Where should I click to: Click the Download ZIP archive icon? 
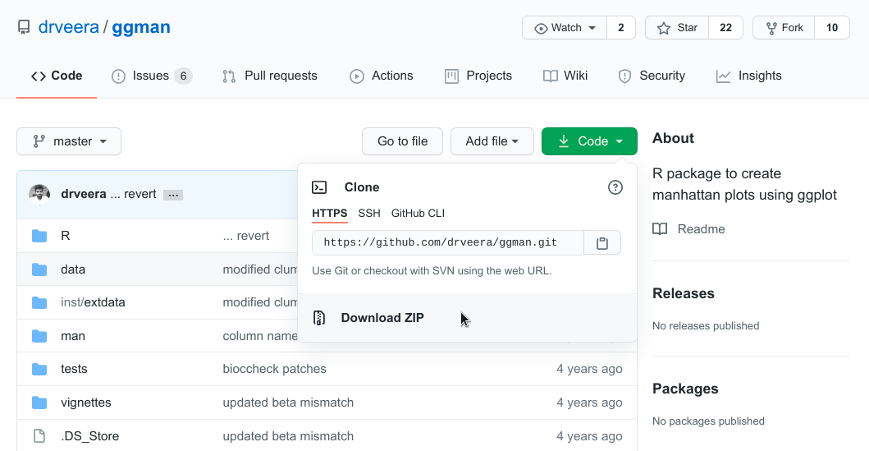(320, 318)
